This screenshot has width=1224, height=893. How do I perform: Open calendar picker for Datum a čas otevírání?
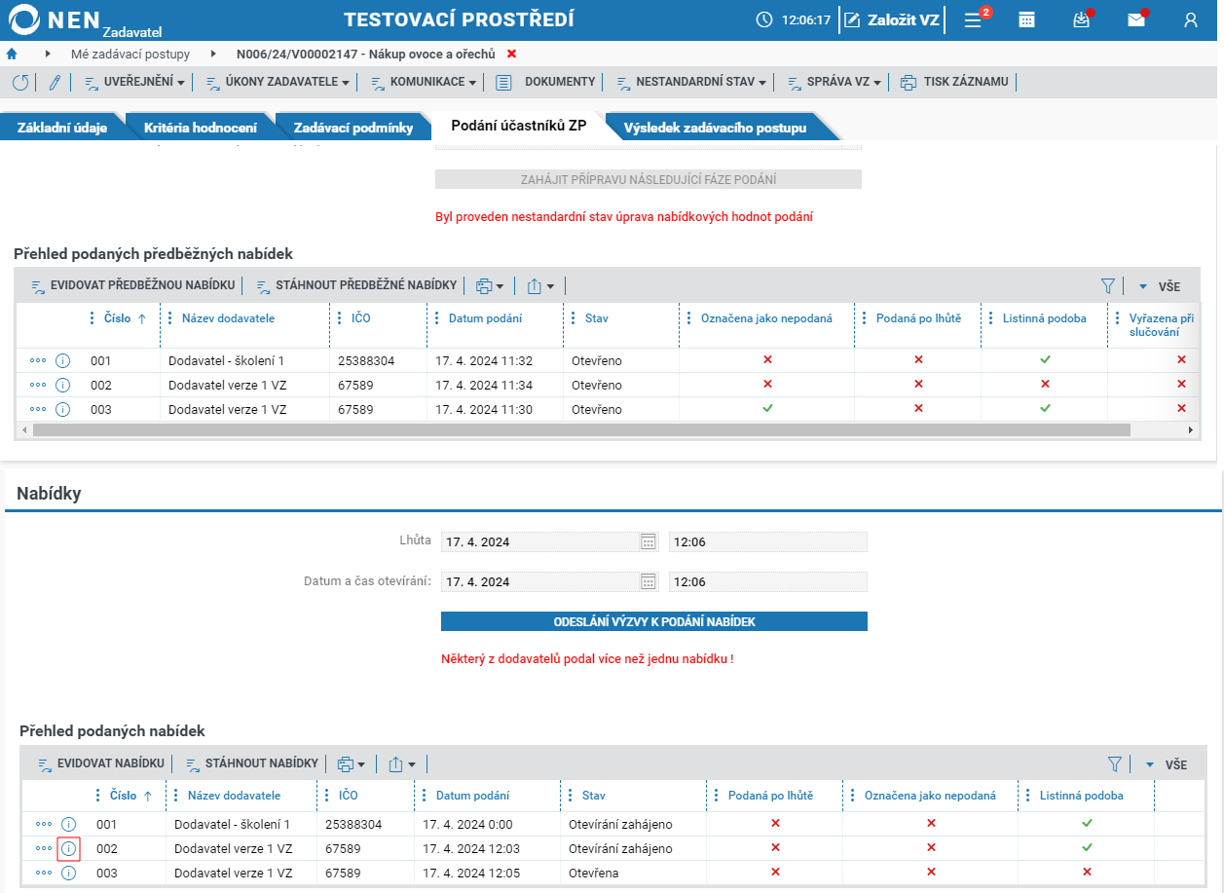coord(649,581)
